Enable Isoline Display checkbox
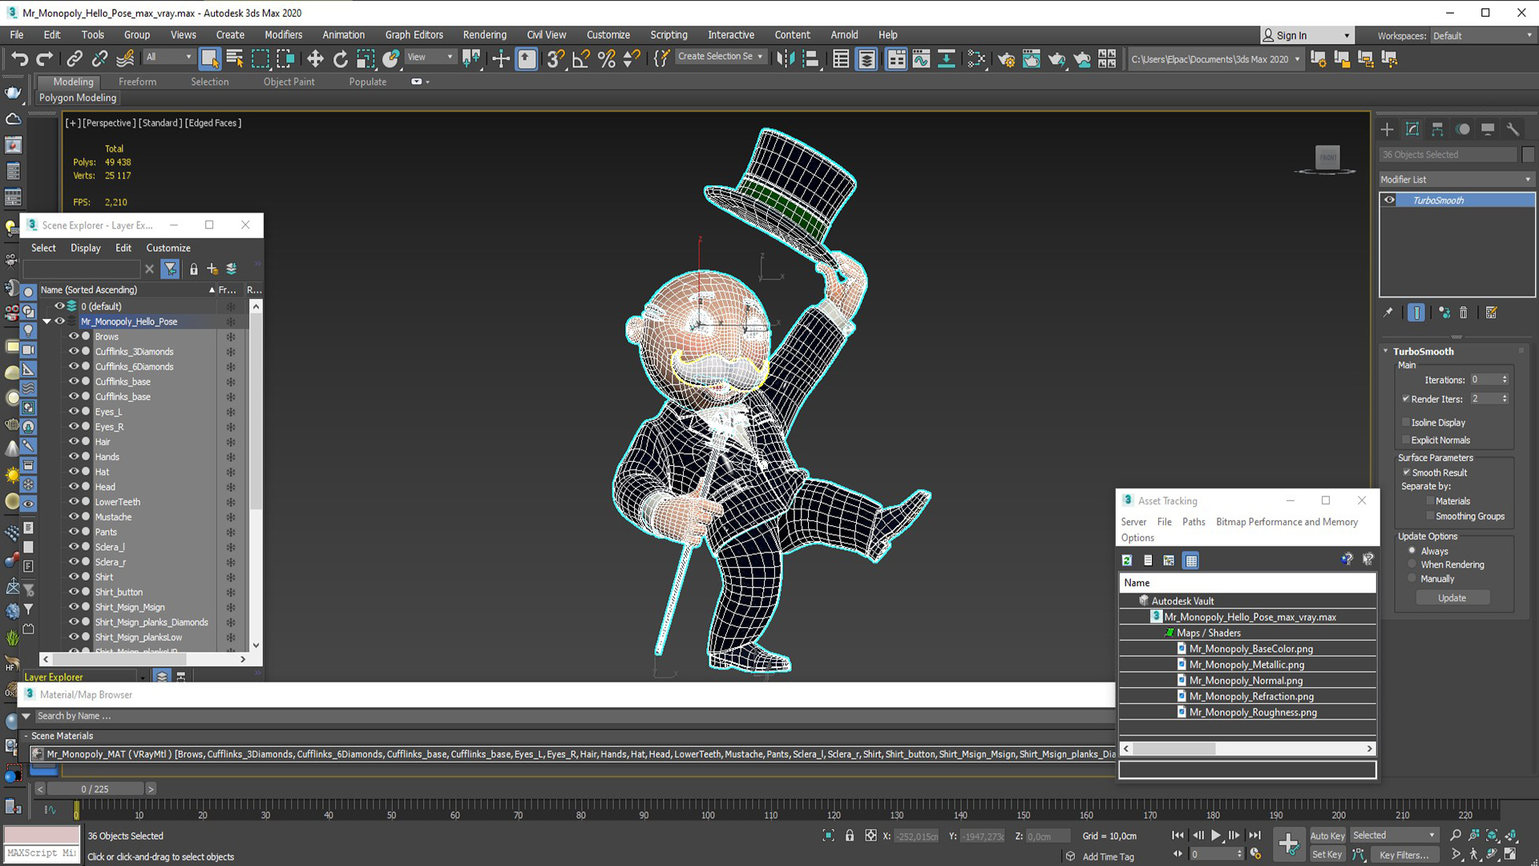1539x866 pixels. (x=1406, y=422)
